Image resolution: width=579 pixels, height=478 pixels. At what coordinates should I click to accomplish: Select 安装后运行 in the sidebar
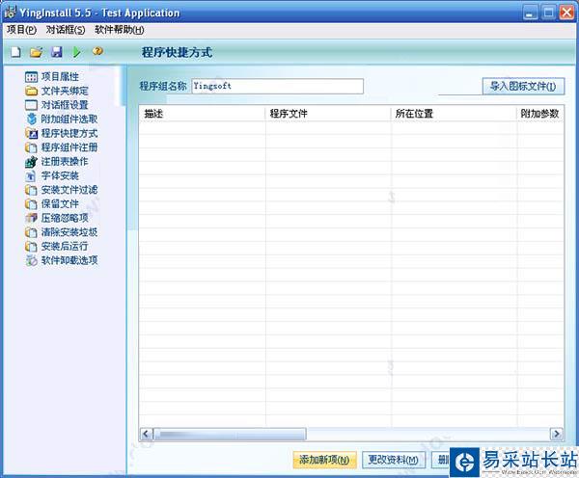click(65, 247)
